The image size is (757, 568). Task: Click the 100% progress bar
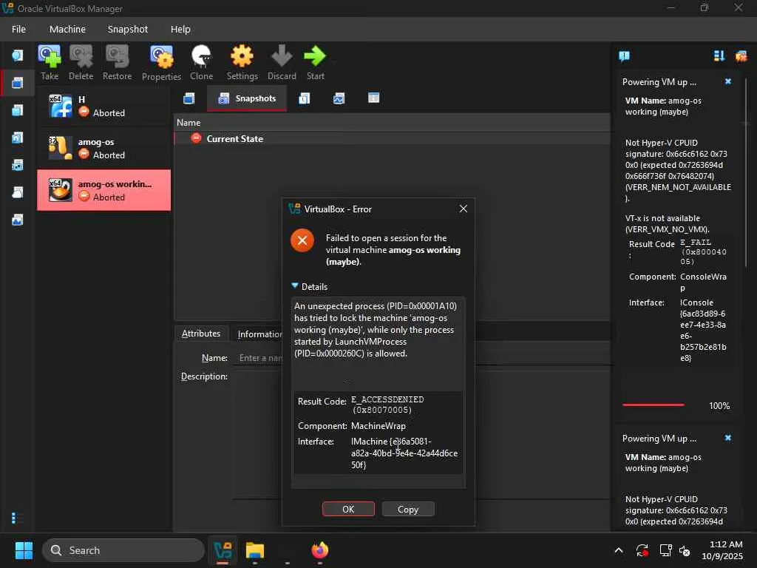[x=654, y=405]
